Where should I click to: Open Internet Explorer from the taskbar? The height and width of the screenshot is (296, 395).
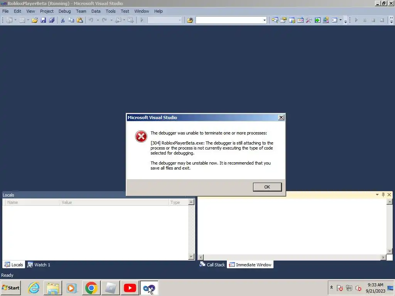[x=34, y=288]
